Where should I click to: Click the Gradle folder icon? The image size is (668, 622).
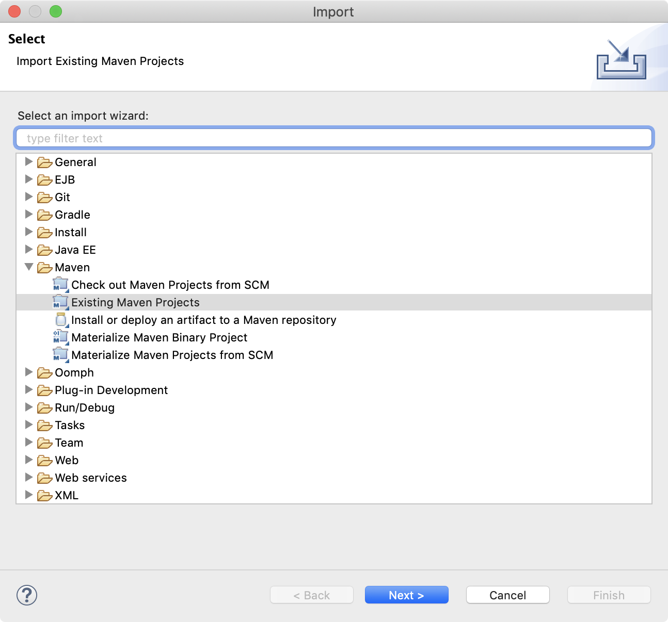coord(45,215)
